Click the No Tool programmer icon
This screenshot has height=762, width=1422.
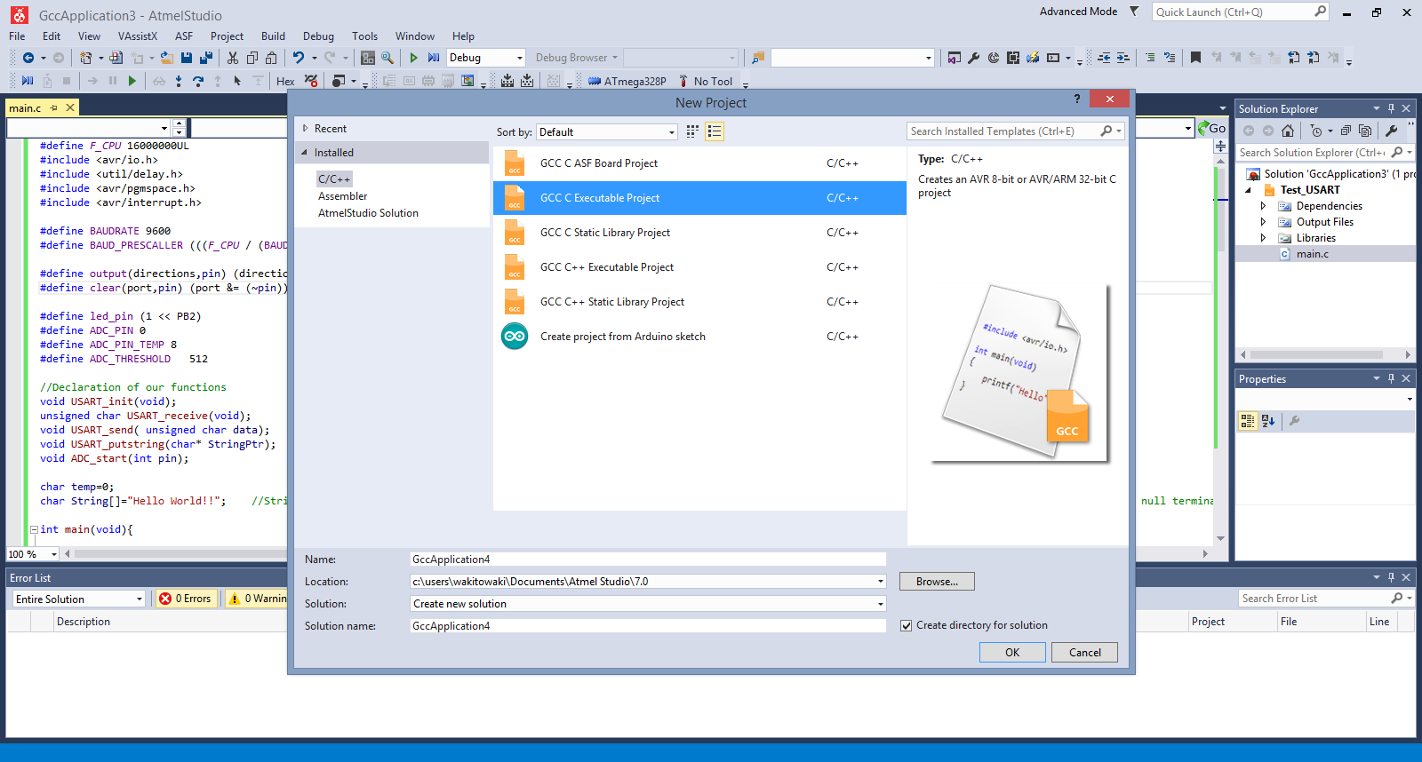(683, 81)
